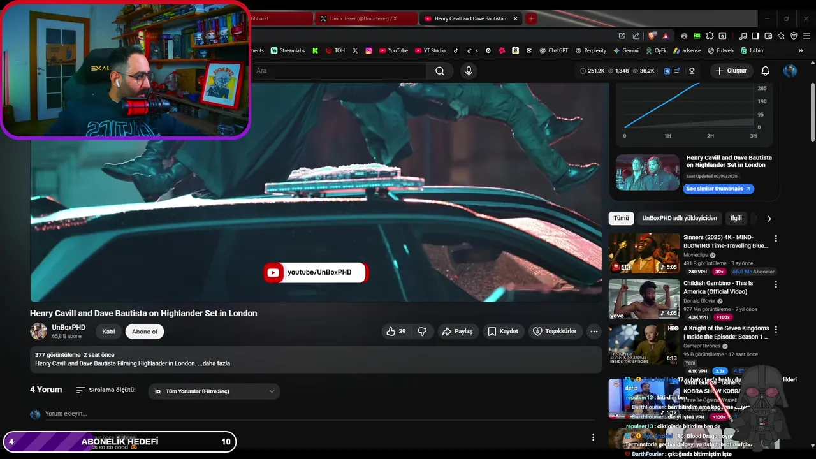Dislike the video with thumbs down

pos(422,331)
